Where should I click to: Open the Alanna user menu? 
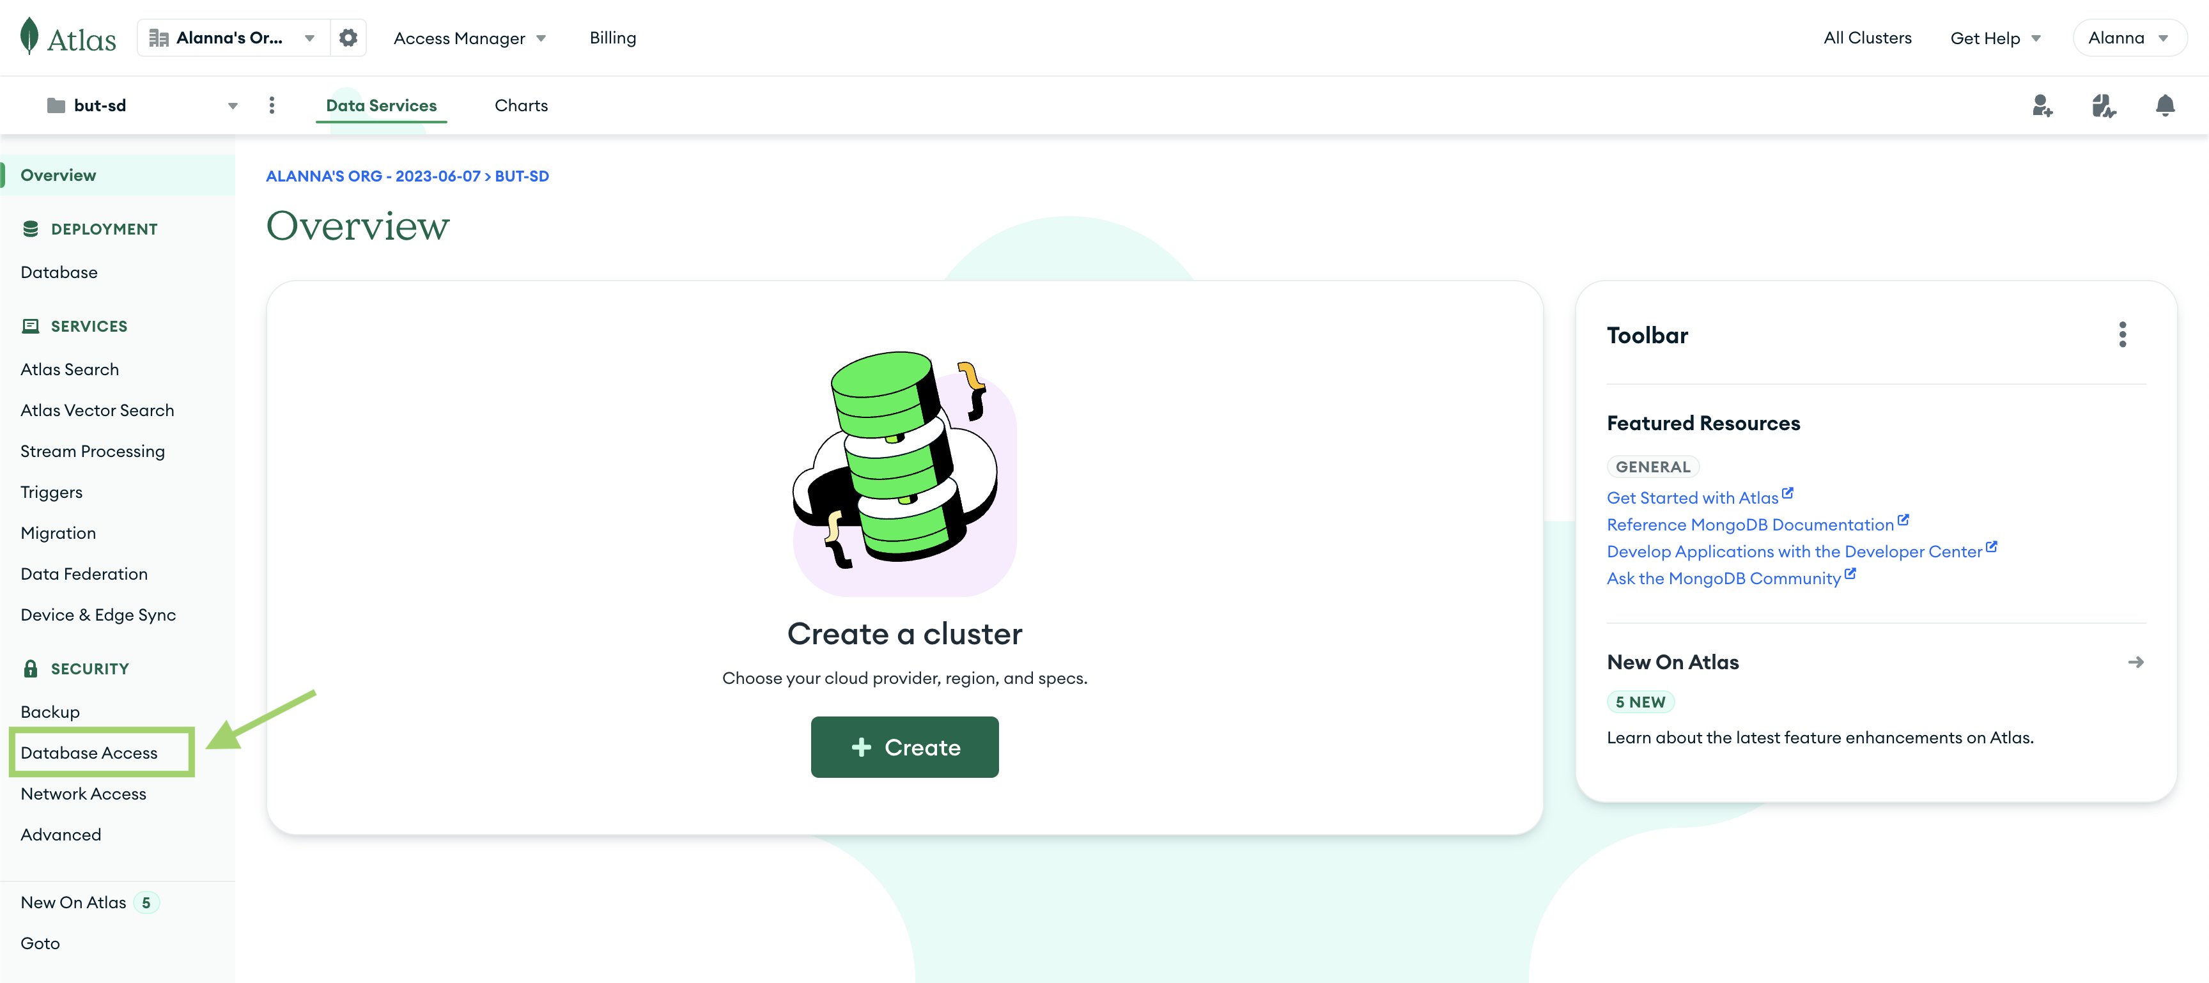tap(2128, 38)
